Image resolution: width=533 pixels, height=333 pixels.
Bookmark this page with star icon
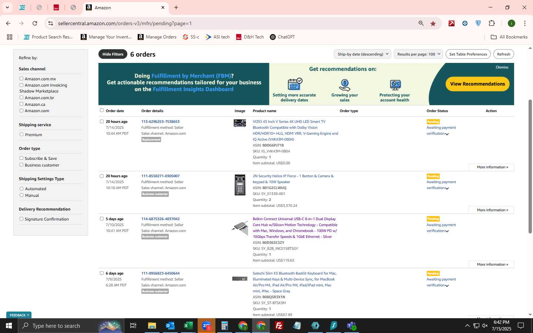point(433,23)
